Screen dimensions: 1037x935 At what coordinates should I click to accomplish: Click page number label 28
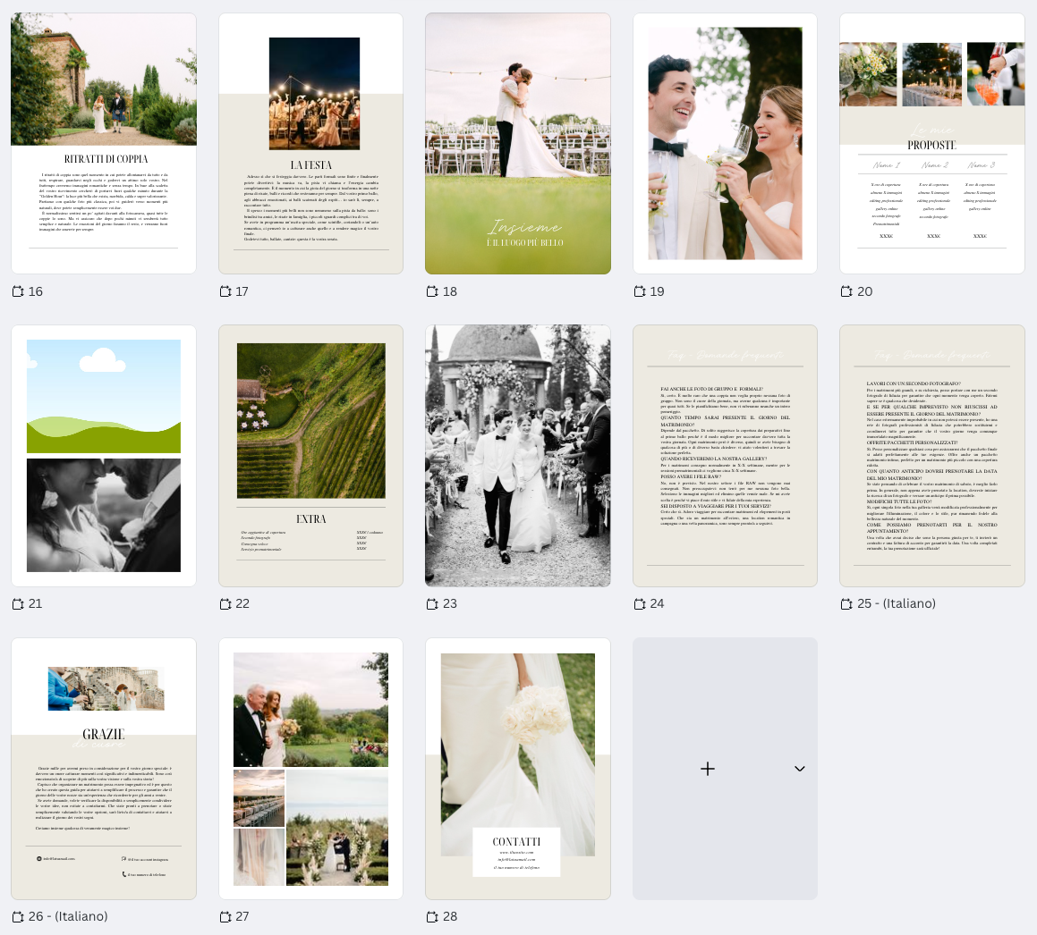[450, 917]
